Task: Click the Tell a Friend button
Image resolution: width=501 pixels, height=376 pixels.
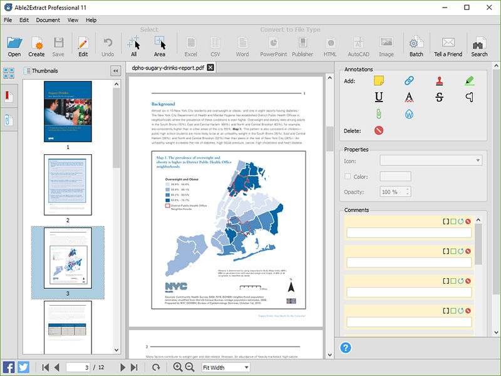Action: pos(448,47)
